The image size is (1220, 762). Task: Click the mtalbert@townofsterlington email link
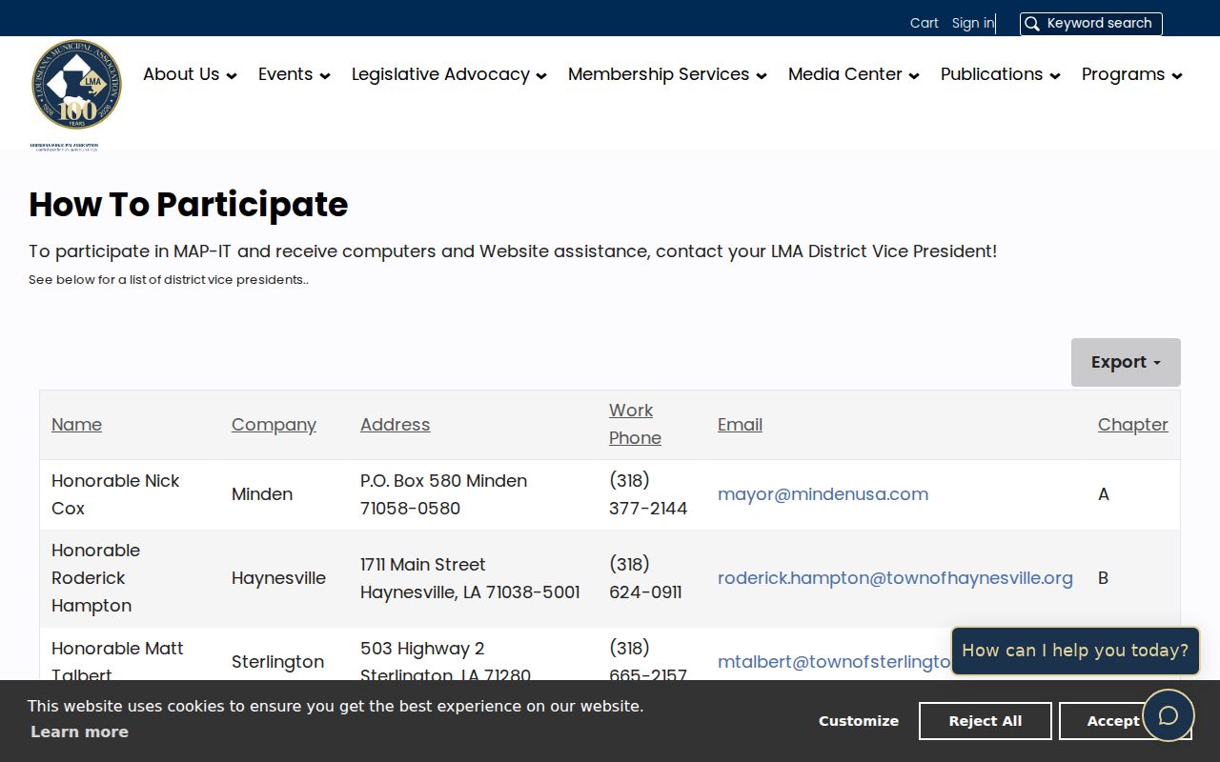(x=834, y=662)
